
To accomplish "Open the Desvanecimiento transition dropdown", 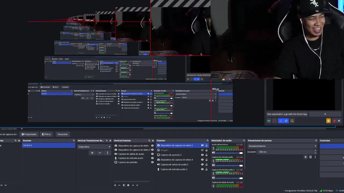I will [x=282, y=146].
